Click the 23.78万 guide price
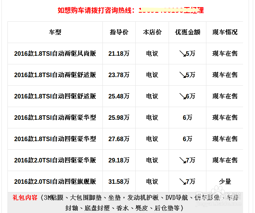Viewport: 255px width, 213px height. coord(119,75)
